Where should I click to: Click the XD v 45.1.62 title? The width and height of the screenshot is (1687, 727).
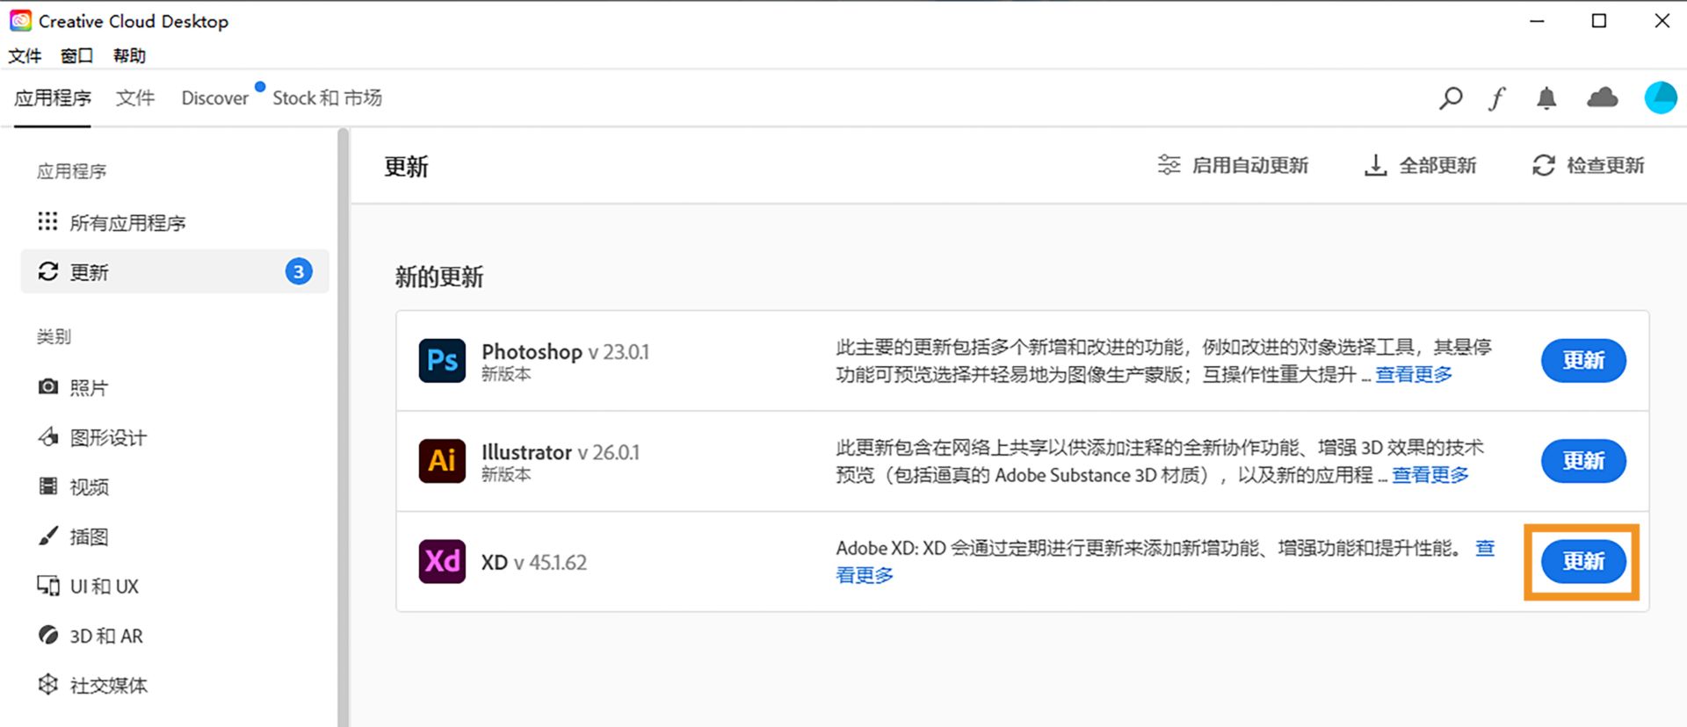tap(534, 562)
